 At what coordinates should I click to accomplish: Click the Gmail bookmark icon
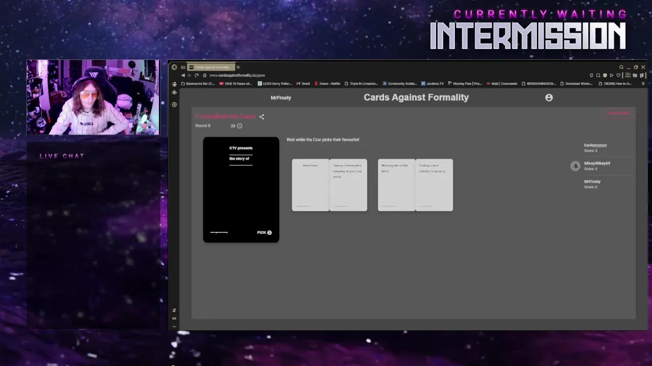(298, 83)
